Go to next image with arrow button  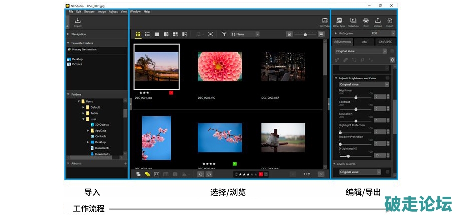pyautogui.click(x=321, y=174)
